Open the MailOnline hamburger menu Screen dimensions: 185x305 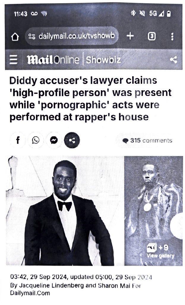(14, 60)
